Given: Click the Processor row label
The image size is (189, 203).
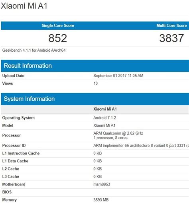Looking at the screenshot, I should pyautogui.click(x=12, y=135).
